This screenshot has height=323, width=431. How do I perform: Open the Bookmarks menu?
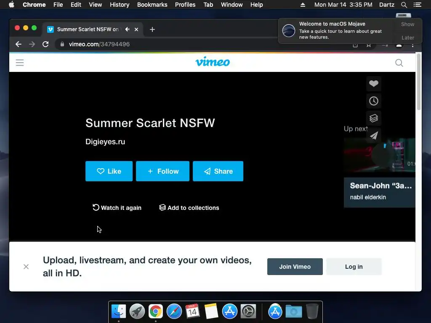tap(152, 5)
